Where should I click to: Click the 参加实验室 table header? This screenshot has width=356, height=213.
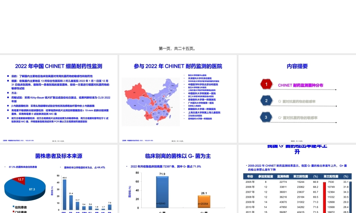click(x=266, y=176)
